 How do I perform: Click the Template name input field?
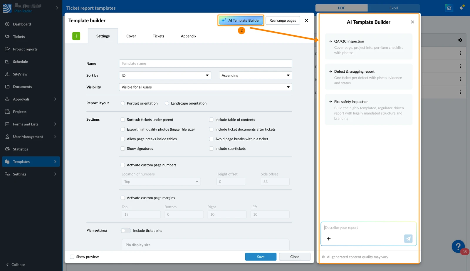[x=206, y=64]
